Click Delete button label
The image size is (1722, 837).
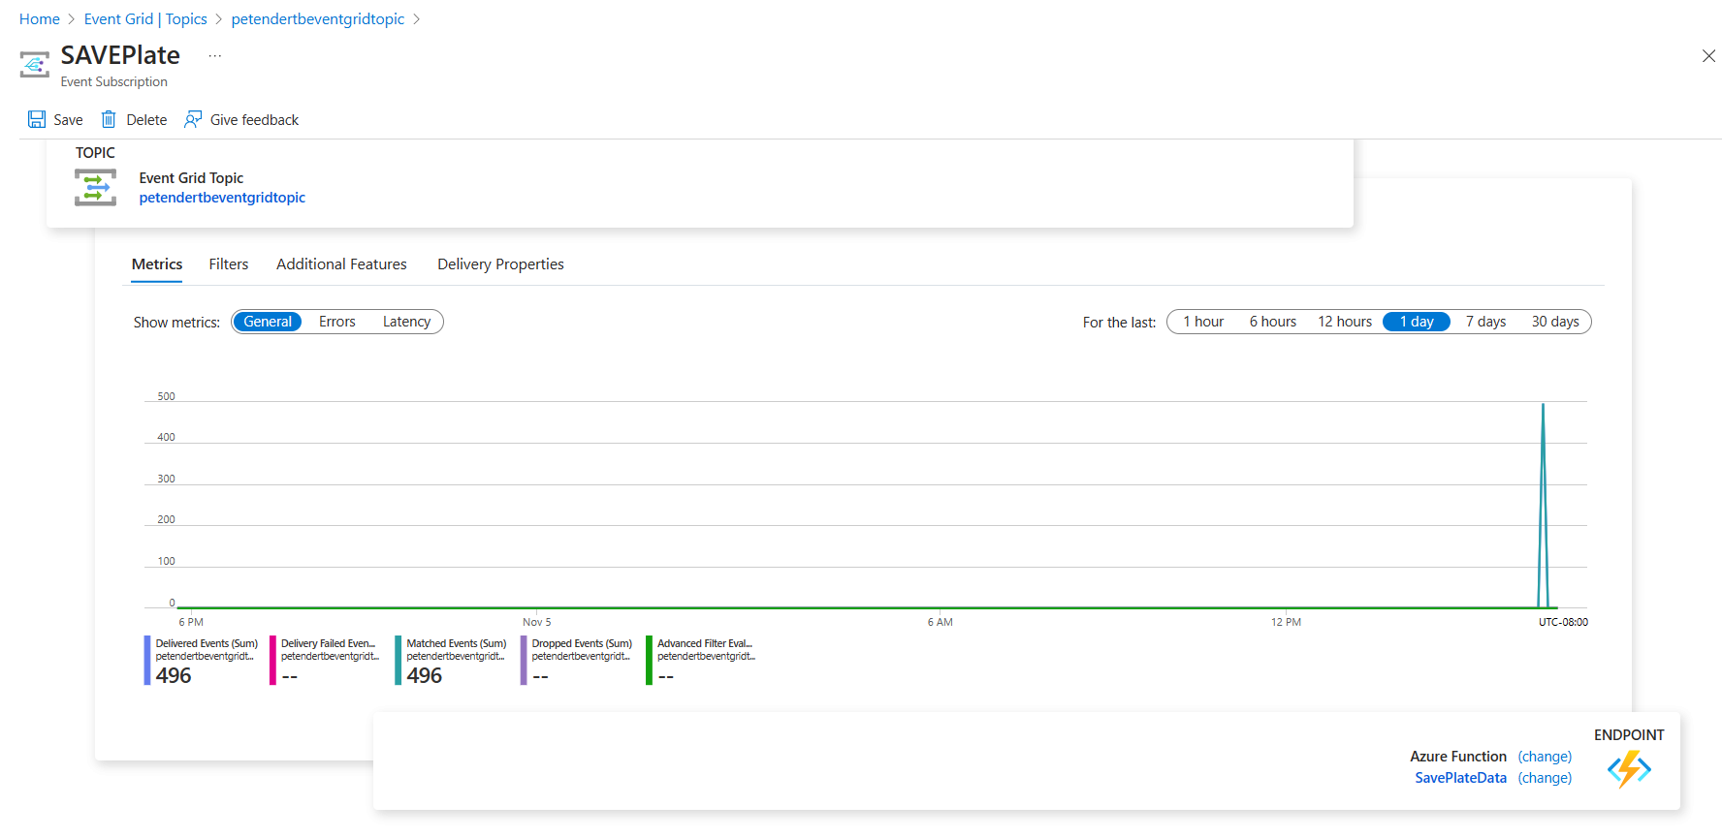coord(146,120)
